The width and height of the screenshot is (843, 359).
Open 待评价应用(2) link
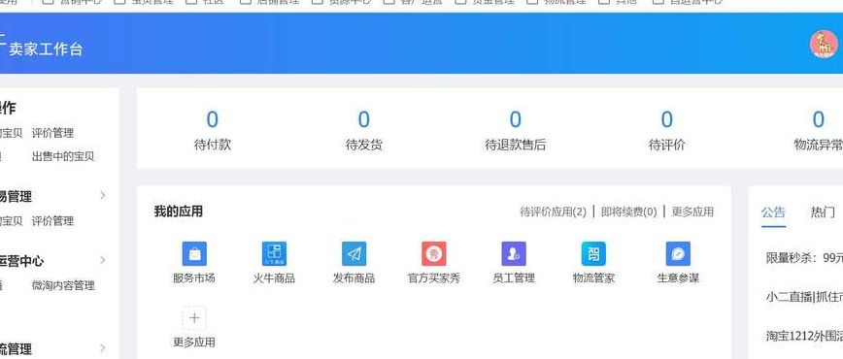[554, 212]
